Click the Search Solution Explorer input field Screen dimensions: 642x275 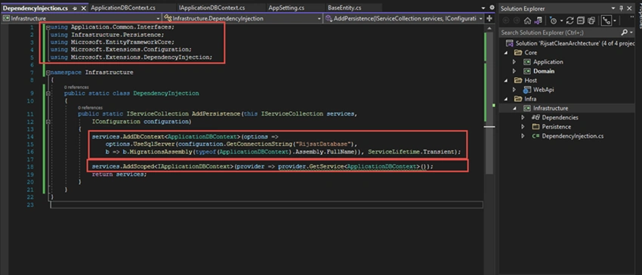click(x=559, y=32)
